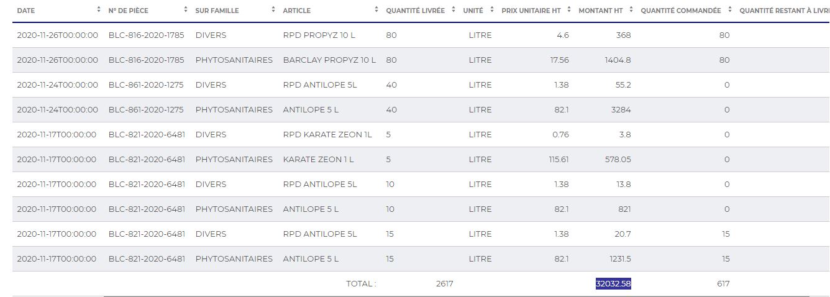830x297 pixels.
Task: Sort by N° de pièce using its arrow icon
Action: [186, 10]
